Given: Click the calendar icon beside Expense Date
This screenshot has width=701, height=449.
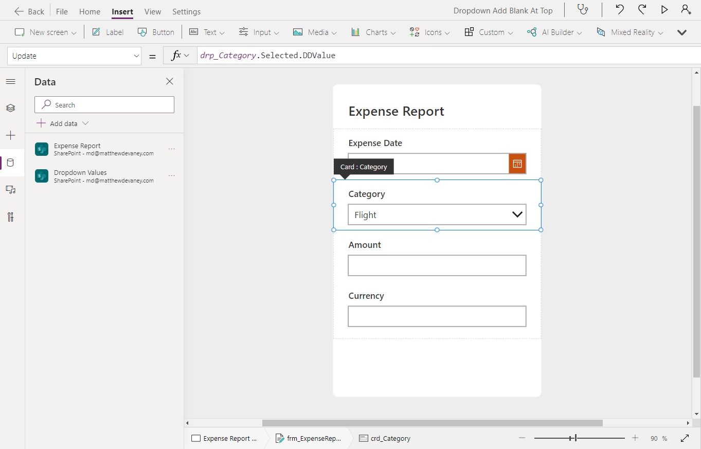Looking at the screenshot, I should pyautogui.click(x=517, y=163).
